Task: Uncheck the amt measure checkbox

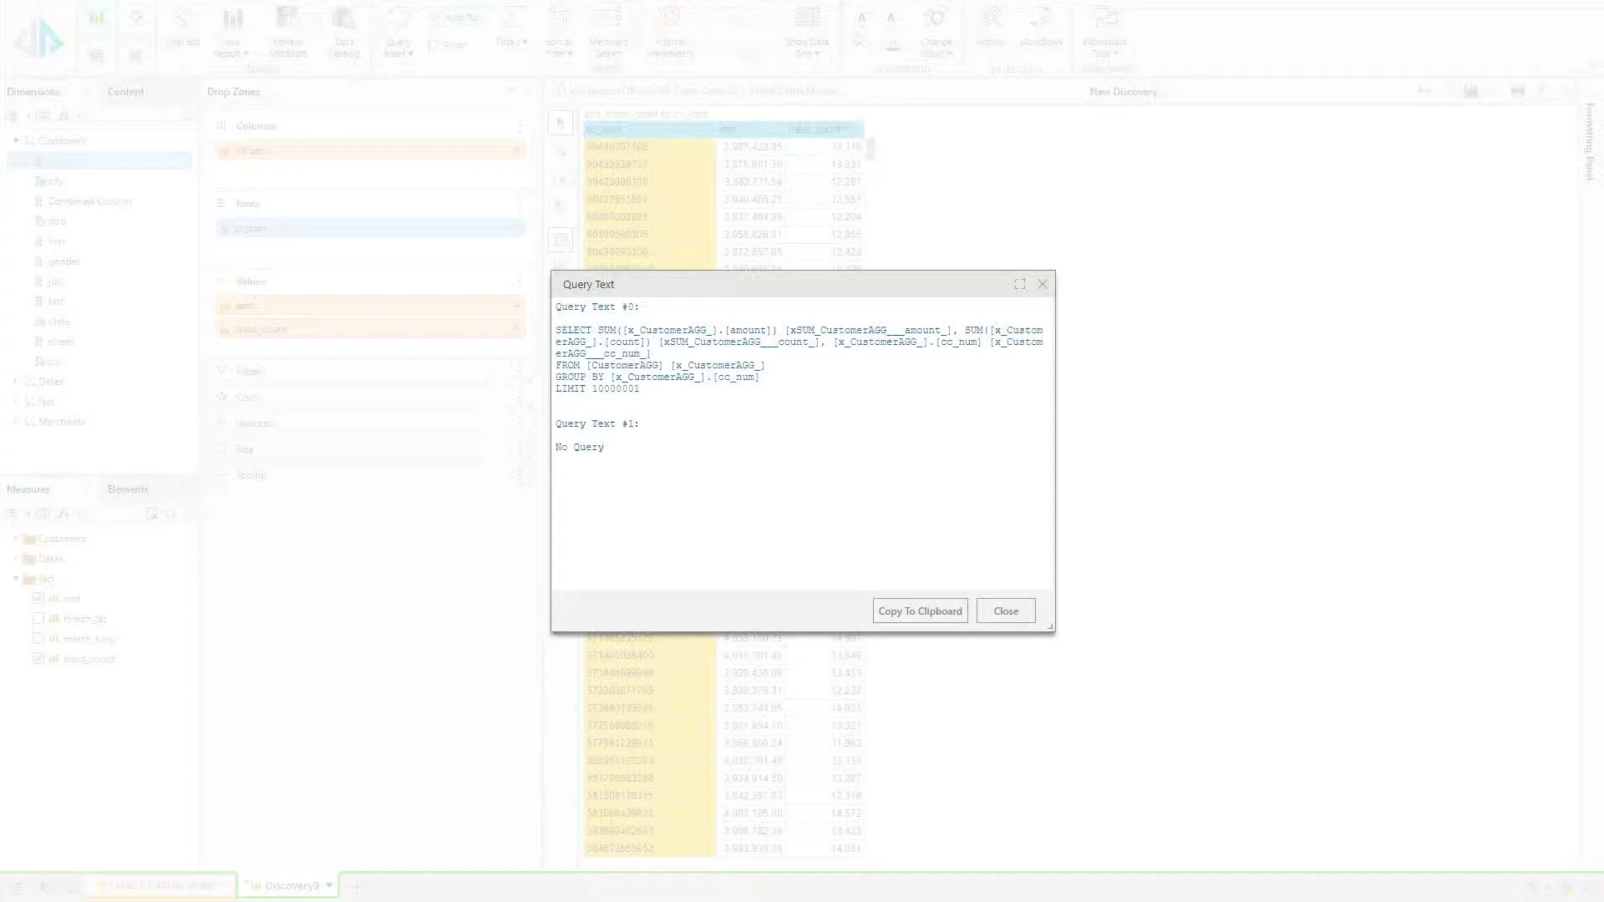Action: 38,598
